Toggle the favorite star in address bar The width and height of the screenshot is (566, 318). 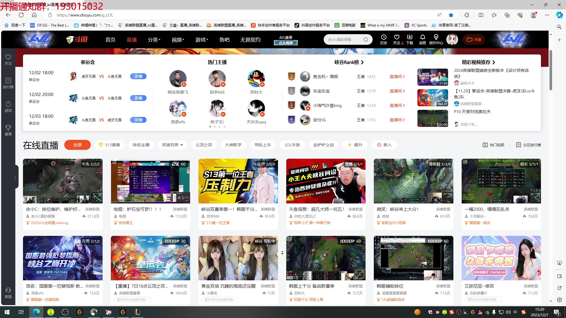451,15
